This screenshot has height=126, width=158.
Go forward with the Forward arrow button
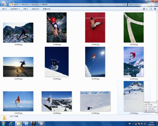tap(5, 5)
